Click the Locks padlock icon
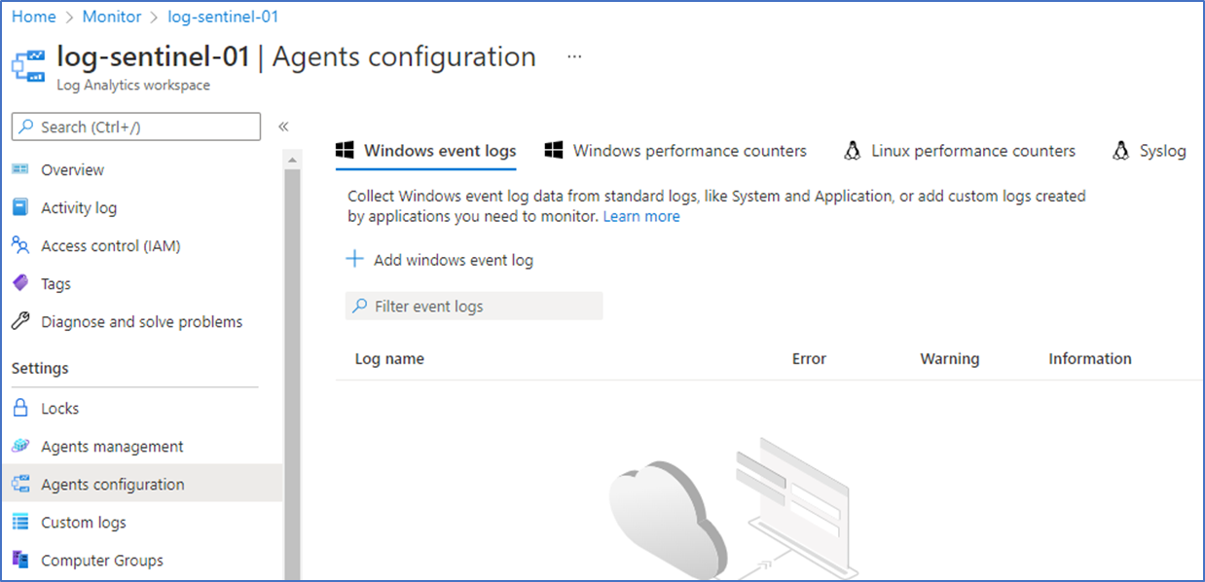1205x582 pixels. point(20,408)
